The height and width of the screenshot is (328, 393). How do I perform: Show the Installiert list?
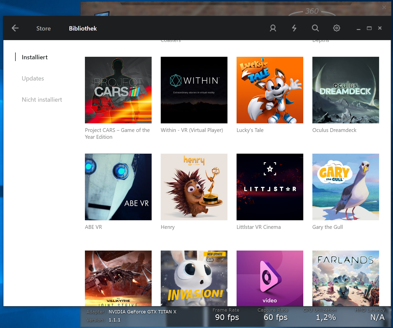(x=35, y=57)
